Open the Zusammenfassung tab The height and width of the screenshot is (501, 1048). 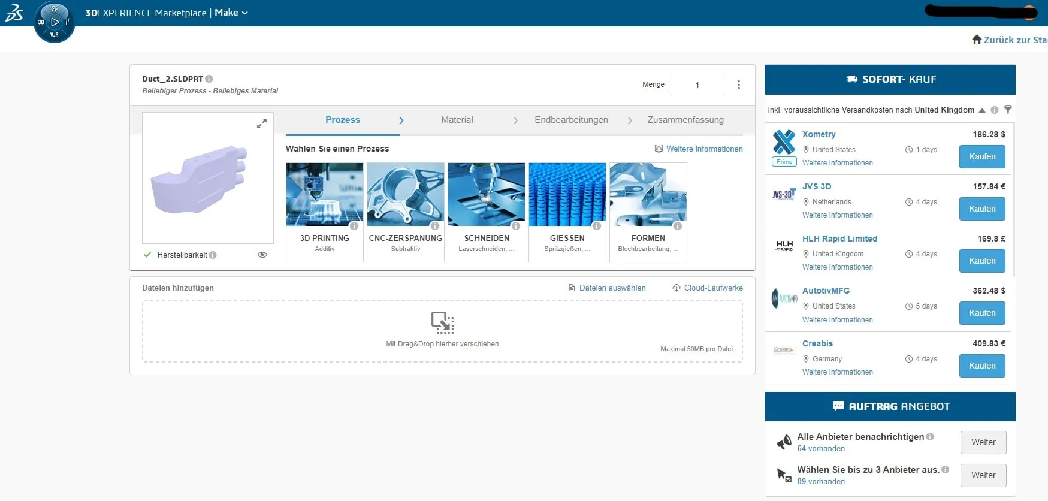point(685,120)
